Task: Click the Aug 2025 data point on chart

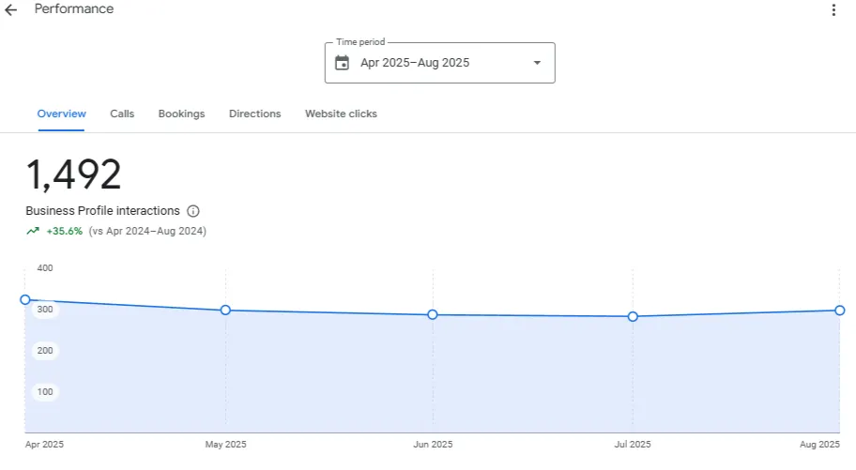Action: [839, 311]
